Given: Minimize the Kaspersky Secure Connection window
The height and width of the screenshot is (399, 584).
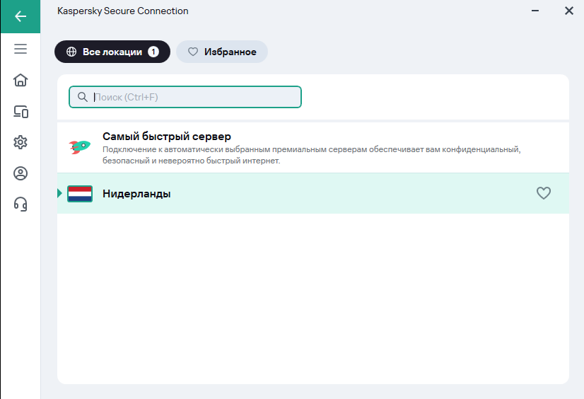Looking at the screenshot, I should [x=535, y=11].
